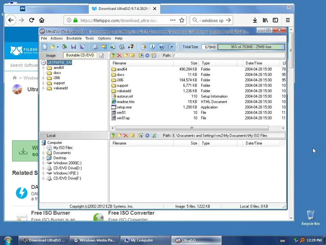
Task: Click the Convert disc with green arrows icon
Action: click(x=113, y=47)
